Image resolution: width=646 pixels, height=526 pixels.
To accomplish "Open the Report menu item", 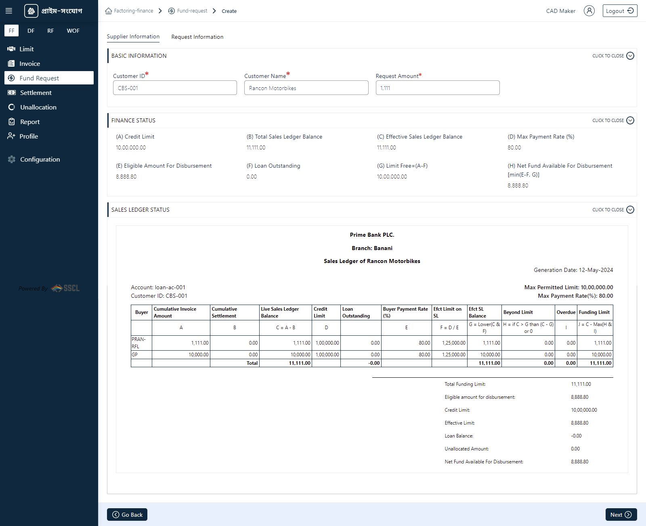I will (x=49, y=122).
